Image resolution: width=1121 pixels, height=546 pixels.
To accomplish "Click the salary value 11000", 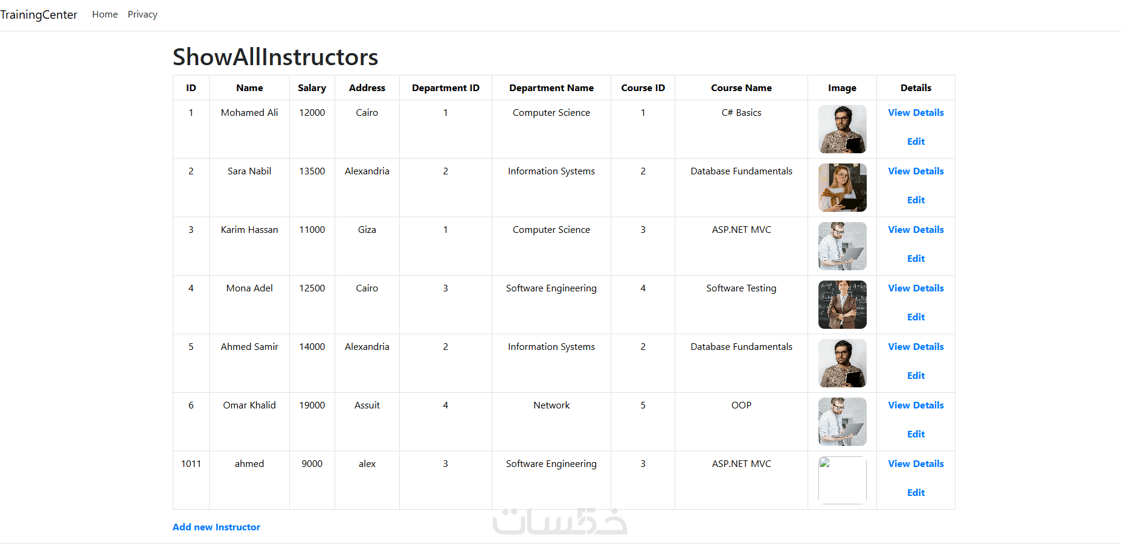I will (x=312, y=230).
